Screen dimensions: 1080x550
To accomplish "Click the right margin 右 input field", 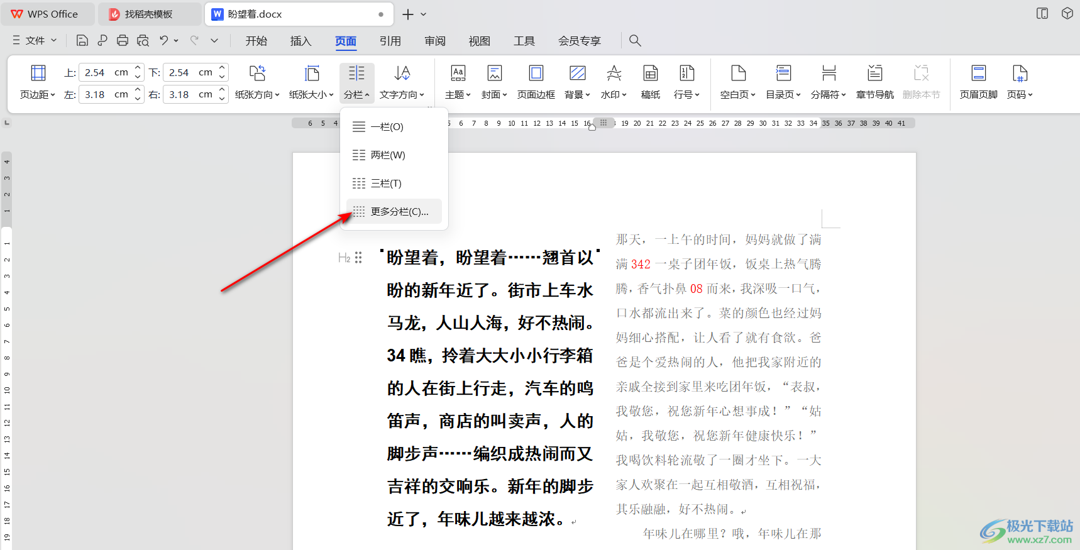I will tap(190, 94).
